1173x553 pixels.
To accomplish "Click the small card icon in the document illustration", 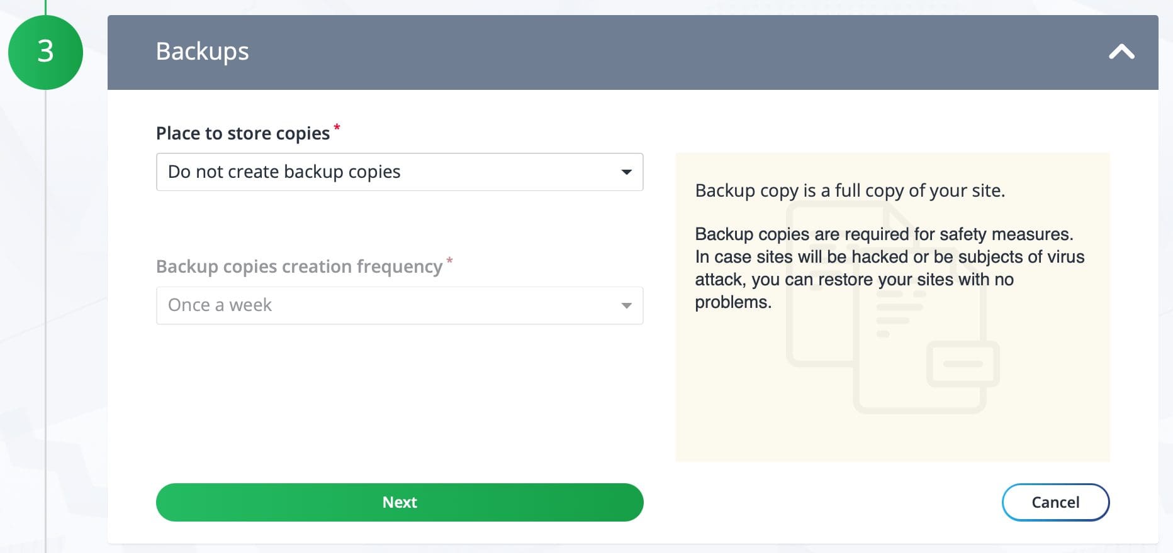I will (963, 364).
